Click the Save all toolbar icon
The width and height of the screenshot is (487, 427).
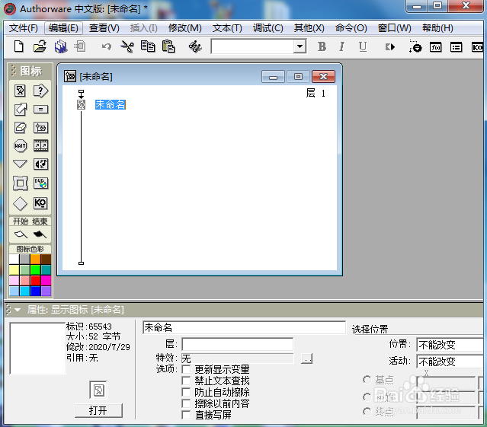(61, 47)
